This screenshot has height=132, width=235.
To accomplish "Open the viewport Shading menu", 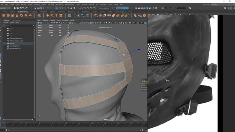I will (x=45, y=21).
